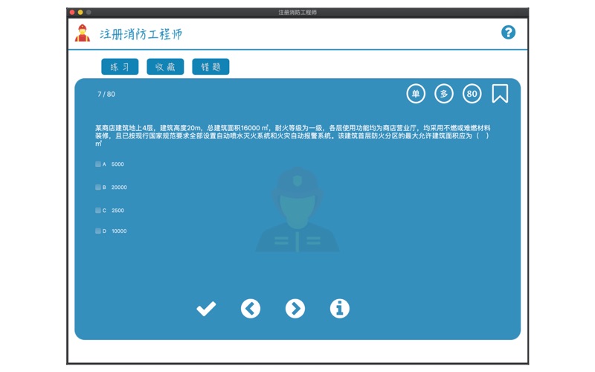Submit answer with the checkmark icon
595x372 pixels.
[x=206, y=308]
